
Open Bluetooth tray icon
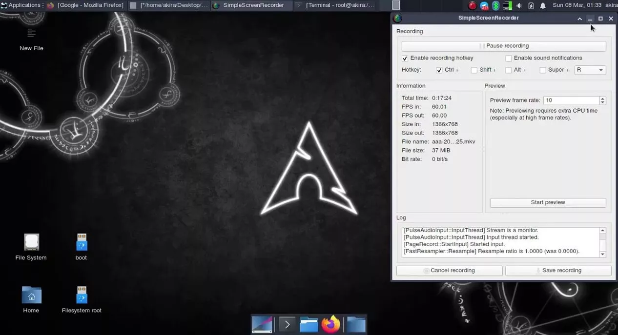(495, 5)
